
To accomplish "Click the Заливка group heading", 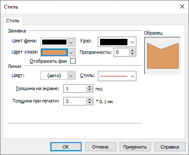I will (x=17, y=31).
